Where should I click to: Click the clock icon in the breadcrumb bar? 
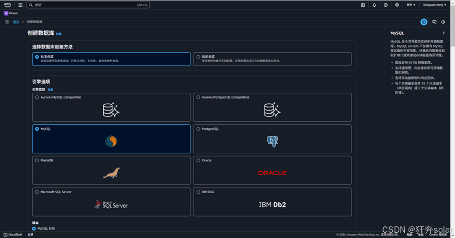443,22
